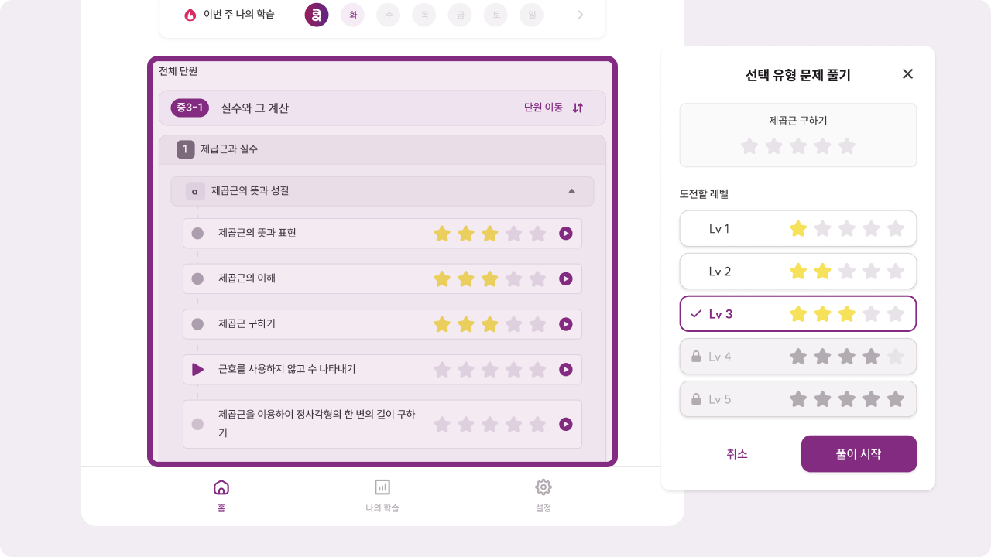The width and height of the screenshot is (991, 557).
Task: Click play icon for 근호를 사용하지 않고 수 나타내기
Action: coord(566,370)
